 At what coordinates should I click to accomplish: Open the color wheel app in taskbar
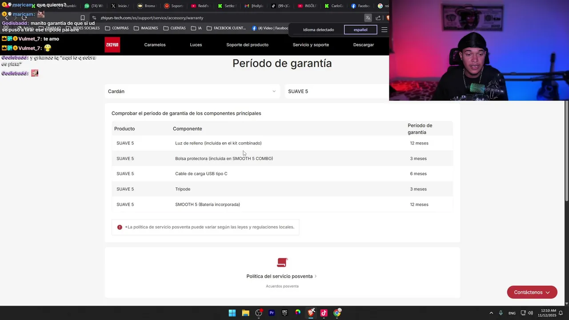pos(298,313)
